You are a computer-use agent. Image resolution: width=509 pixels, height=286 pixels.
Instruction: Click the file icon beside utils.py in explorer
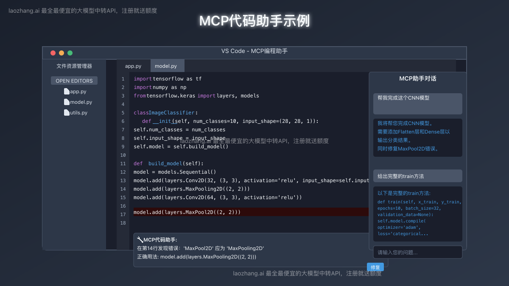(x=67, y=112)
